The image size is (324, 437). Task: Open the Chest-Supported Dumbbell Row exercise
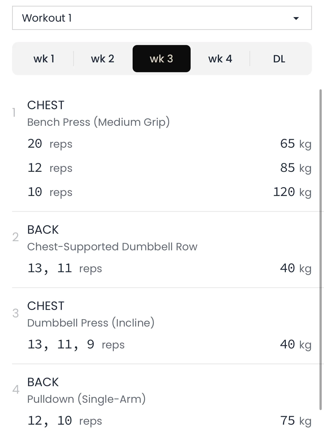pos(112,247)
